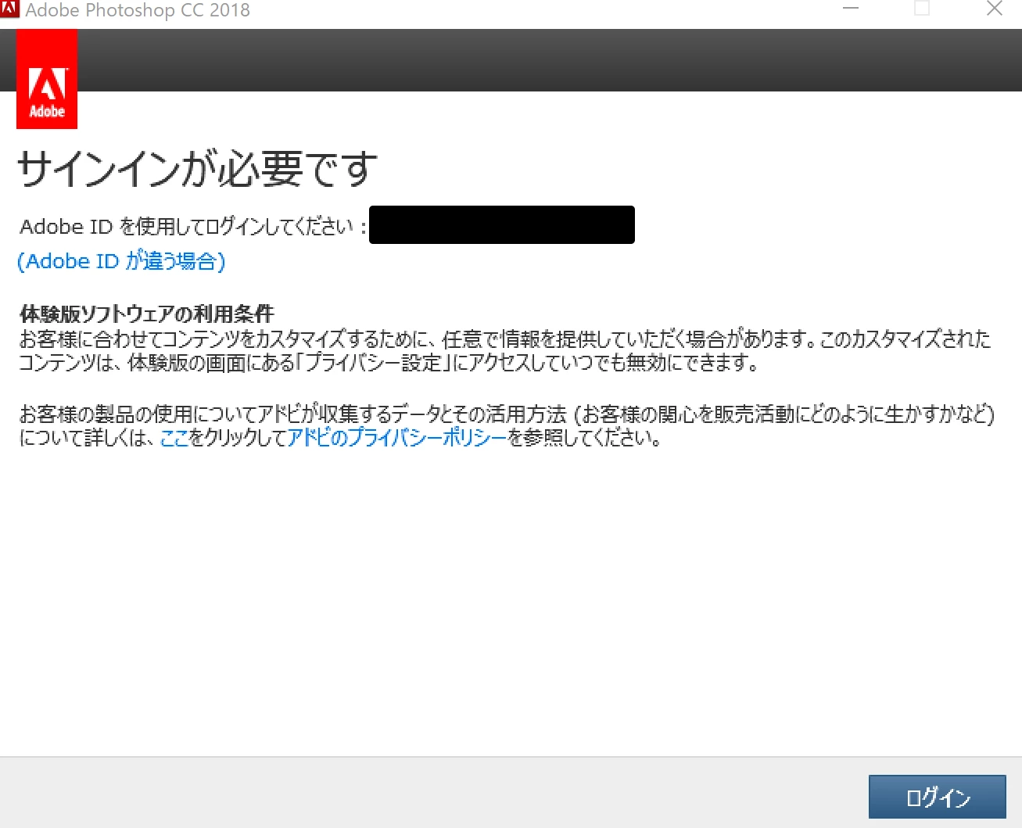Click the ログイン button
Viewport: 1022px width, 828px height.
[x=937, y=797]
